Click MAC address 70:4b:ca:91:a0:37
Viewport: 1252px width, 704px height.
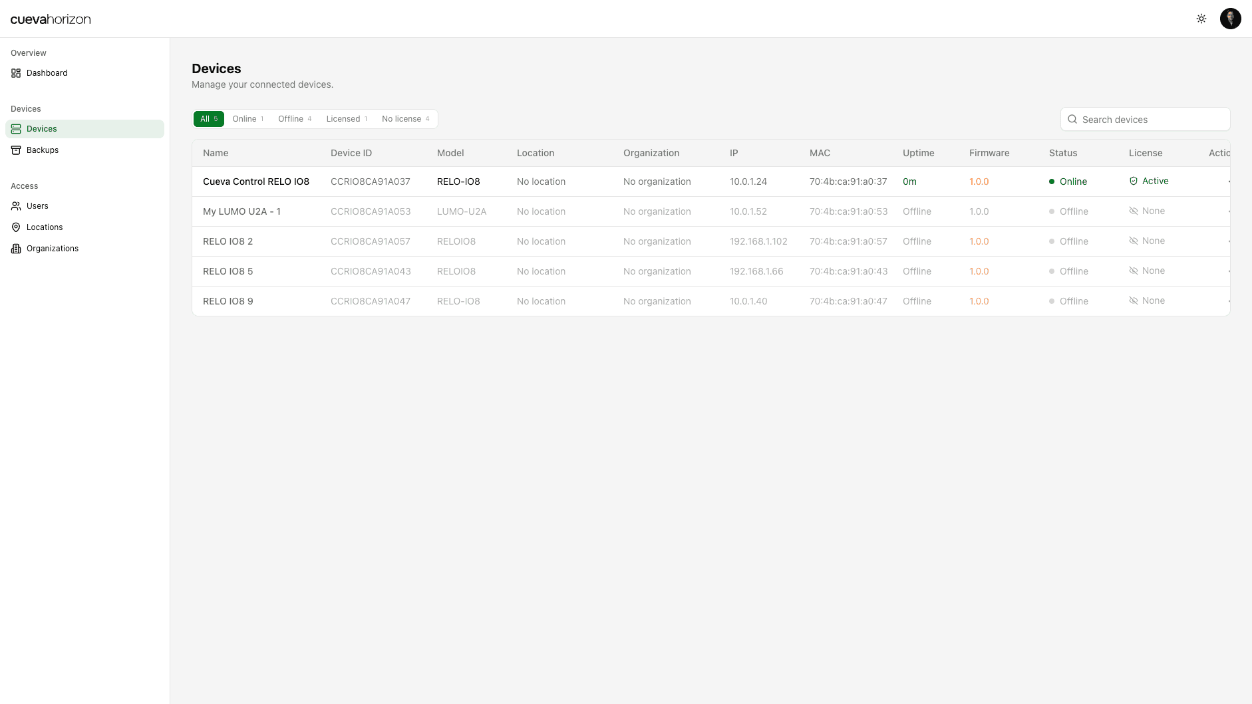pos(848,181)
